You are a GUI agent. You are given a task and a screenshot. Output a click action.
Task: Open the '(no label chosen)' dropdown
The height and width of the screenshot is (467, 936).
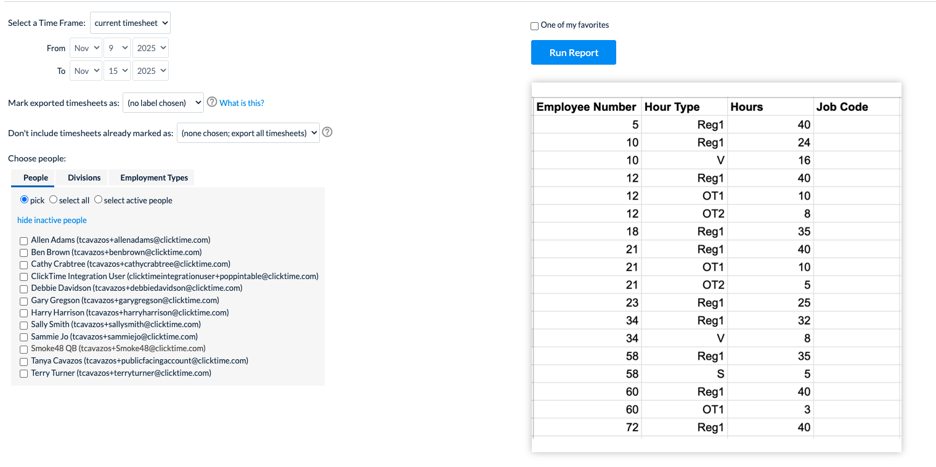coord(163,103)
